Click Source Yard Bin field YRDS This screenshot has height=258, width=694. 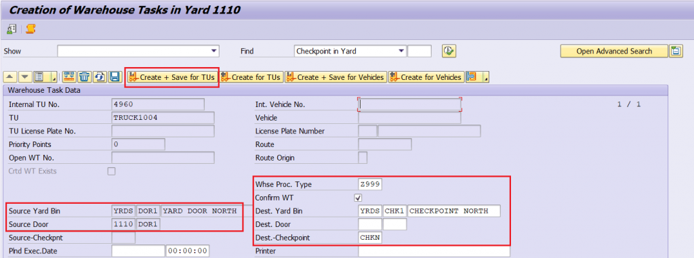pyautogui.click(x=123, y=211)
